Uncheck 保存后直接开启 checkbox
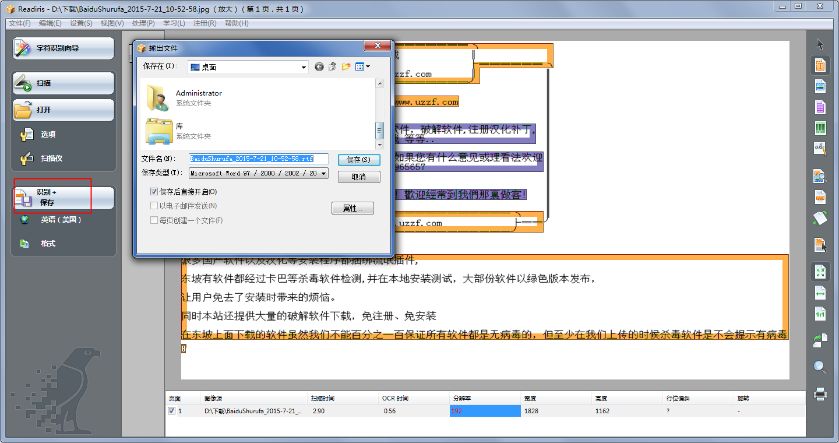Screen dimensions: 839x443 pos(154,192)
